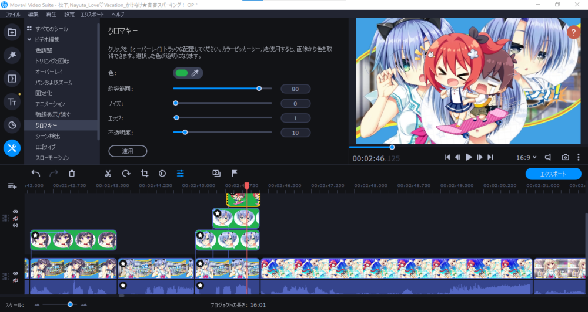588x312 pixels.
Task: Click the 不透明度 slider handle
Action: 185,133
